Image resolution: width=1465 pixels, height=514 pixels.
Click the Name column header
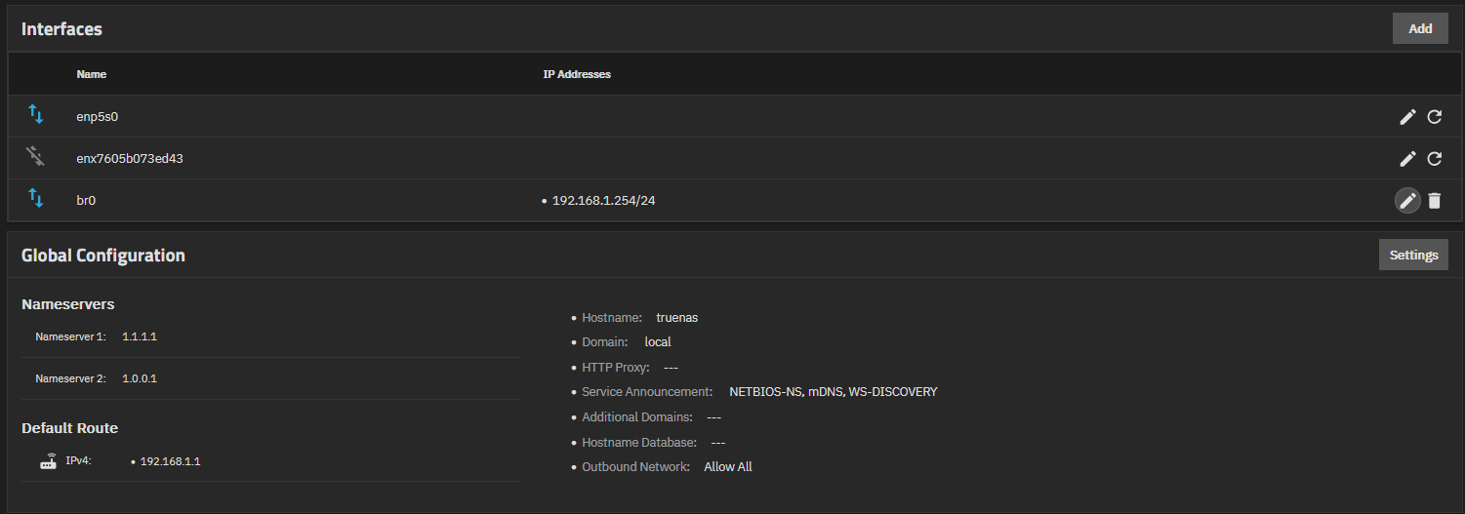(x=92, y=74)
